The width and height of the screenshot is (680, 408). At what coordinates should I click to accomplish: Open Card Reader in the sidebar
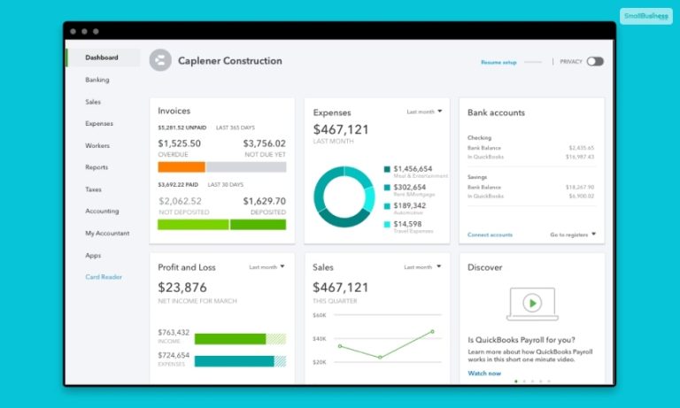104,277
